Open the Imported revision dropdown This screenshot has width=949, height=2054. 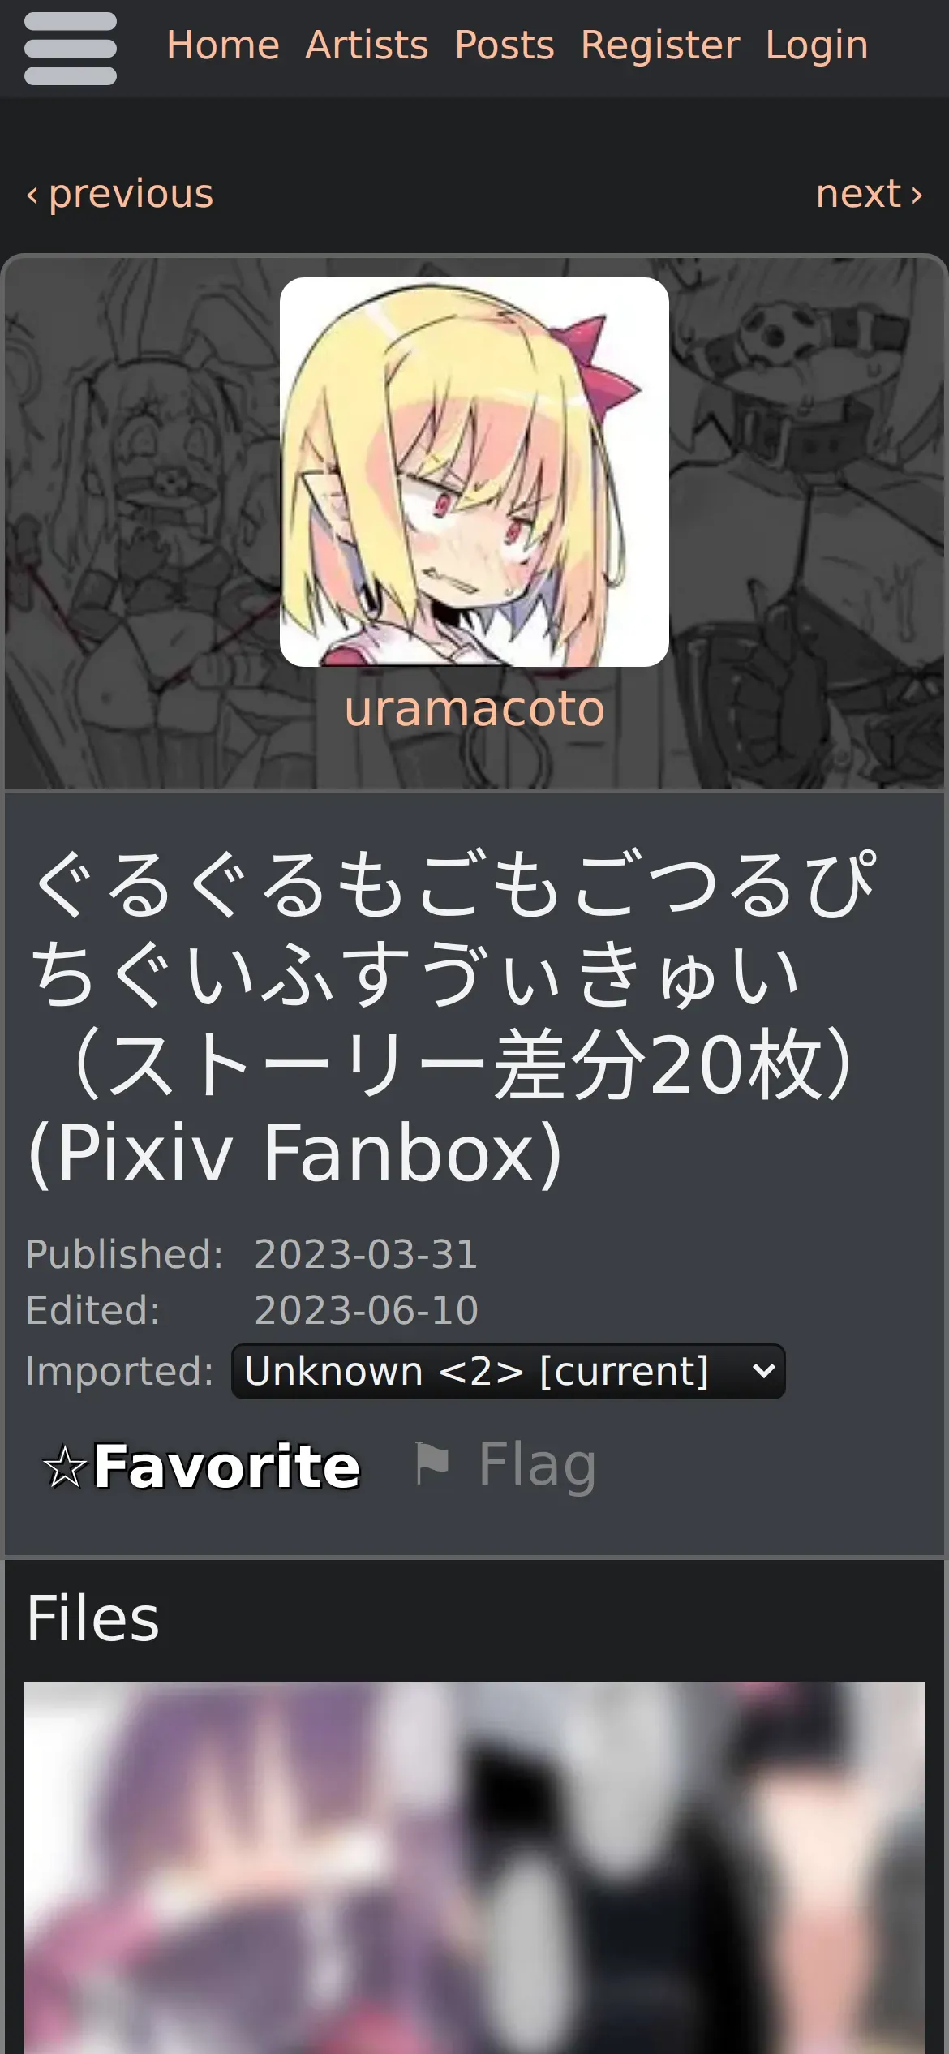coord(509,1371)
